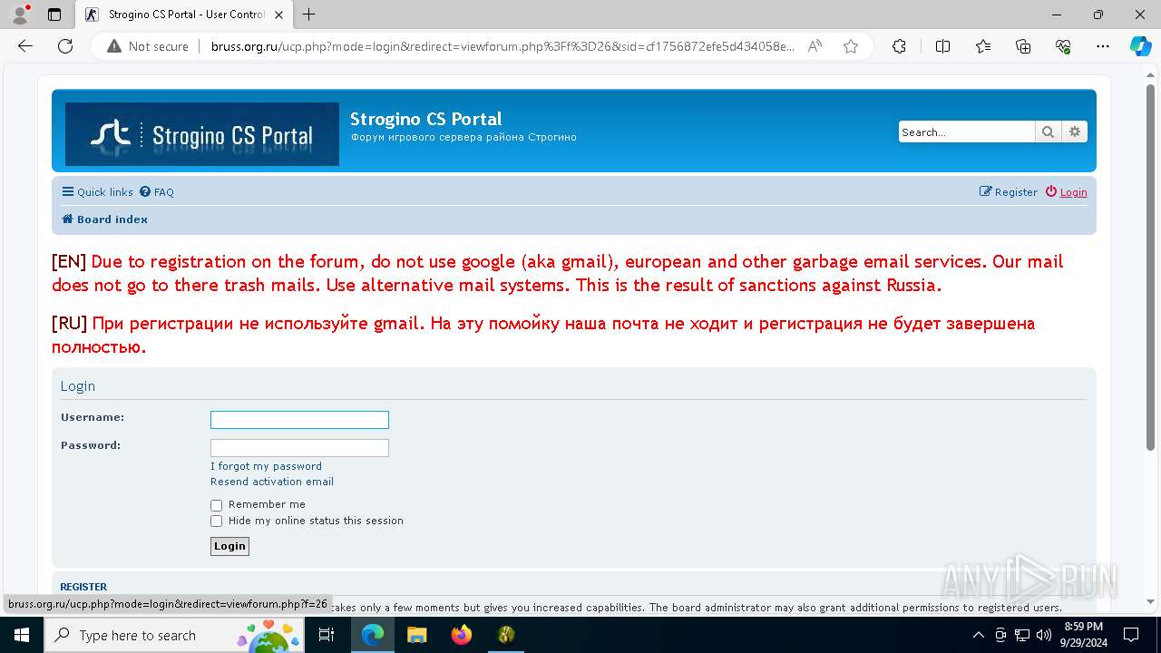Open Advanced search gear icon
This screenshot has height=653, width=1161.
point(1075,132)
